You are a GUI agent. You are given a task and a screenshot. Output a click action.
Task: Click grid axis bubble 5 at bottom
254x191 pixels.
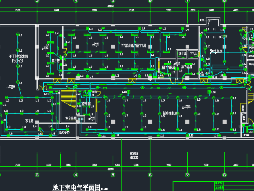[113, 175]
